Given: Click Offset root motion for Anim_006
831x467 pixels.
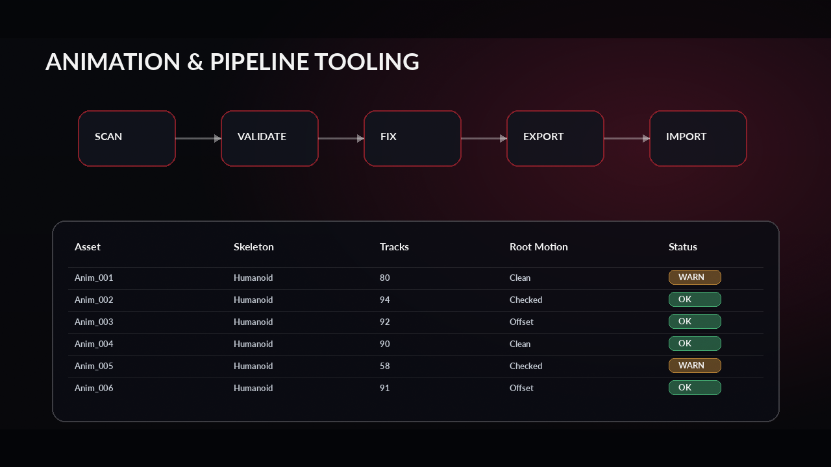Looking at the screenshot, I should (x=521, y=388).
